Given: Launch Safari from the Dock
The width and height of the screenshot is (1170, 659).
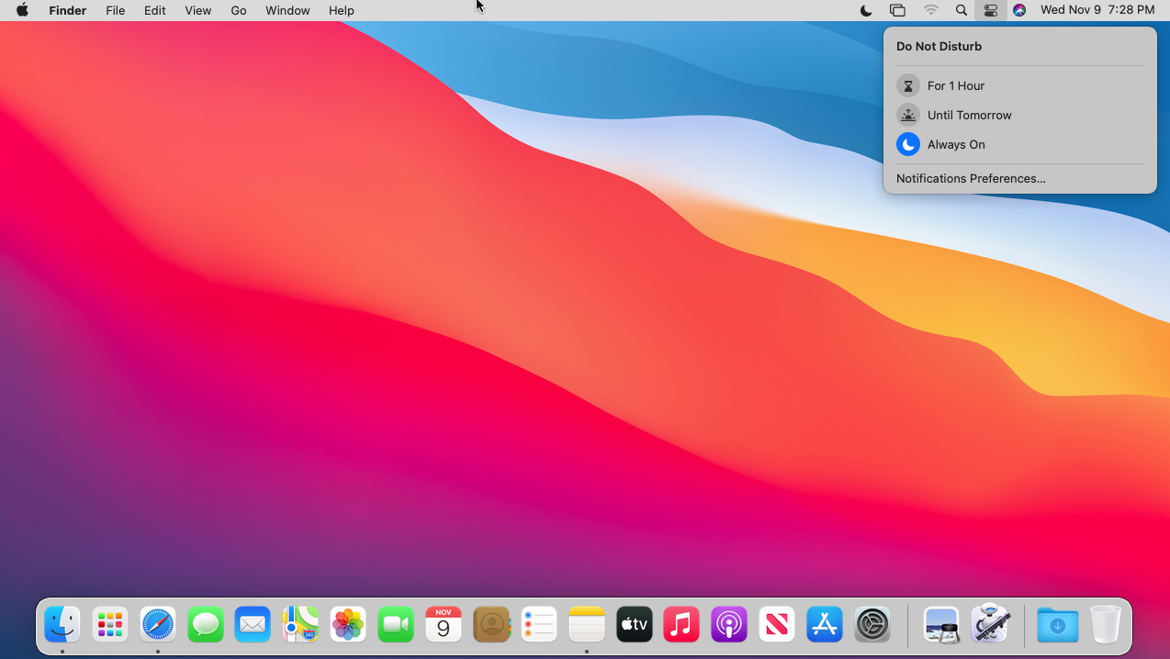Looking at the screenshot, I should (x=158, y=625).
